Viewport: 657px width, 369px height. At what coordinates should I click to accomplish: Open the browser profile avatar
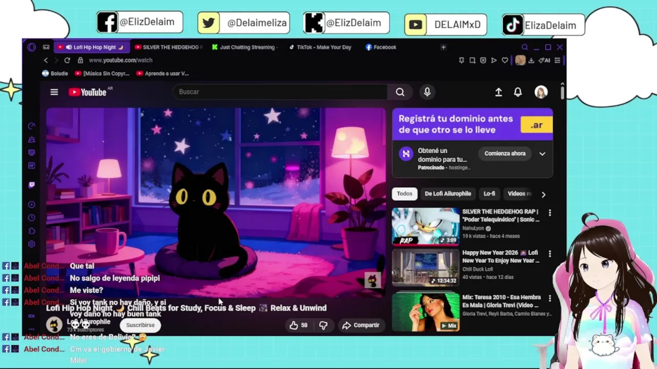520,60
